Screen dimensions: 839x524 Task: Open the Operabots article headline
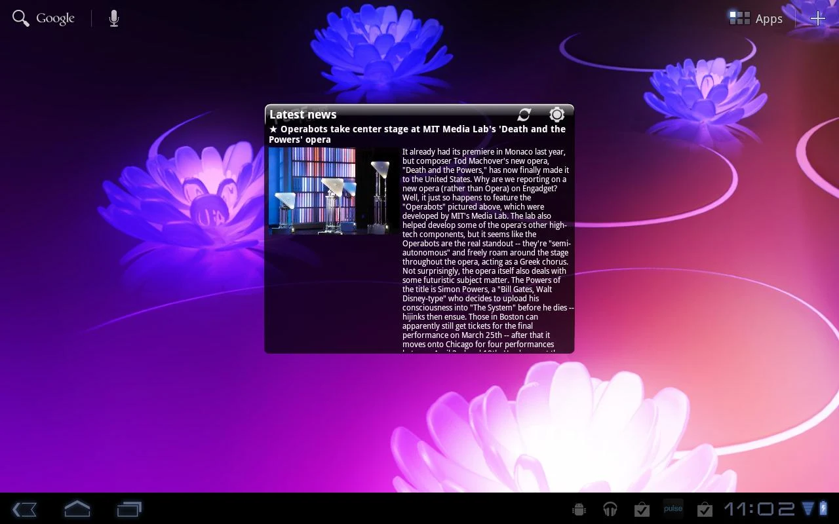click(418, 134)
